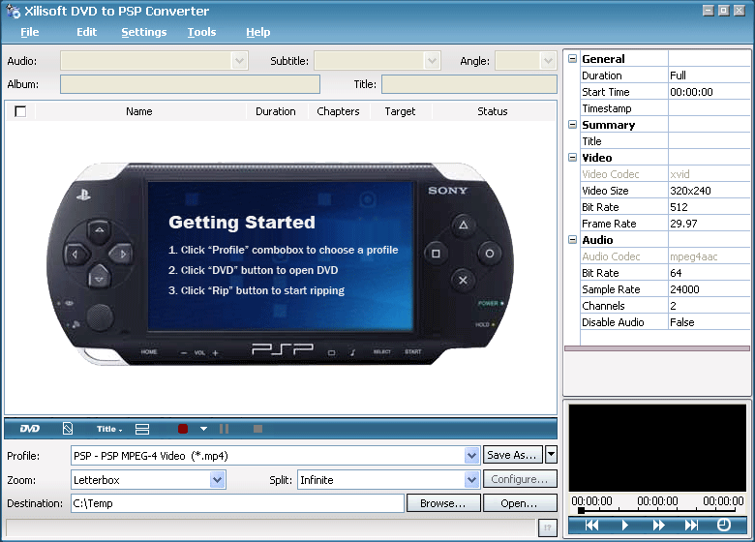Image resolution: width=755 pixels, height=542 pixels.
Task: Open the Tools menu
Action: pos(201,32)
